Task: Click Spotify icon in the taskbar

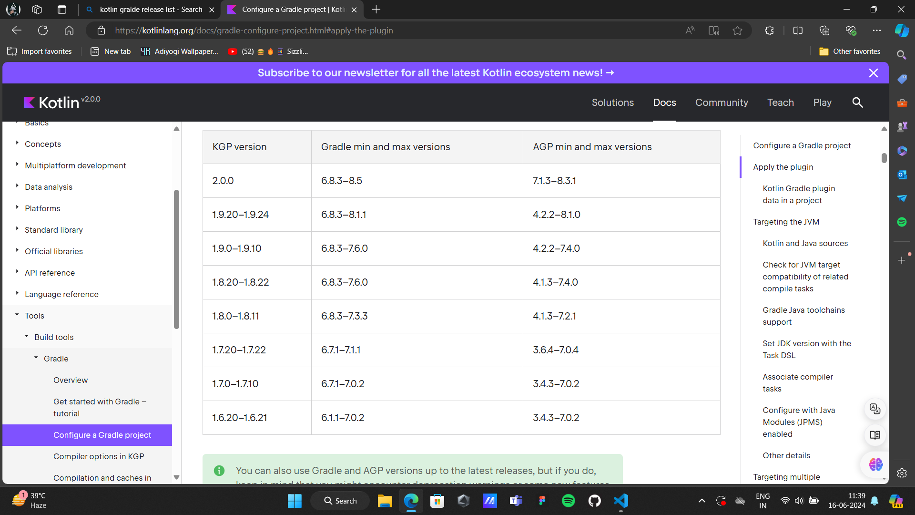Action: point(568,501)
